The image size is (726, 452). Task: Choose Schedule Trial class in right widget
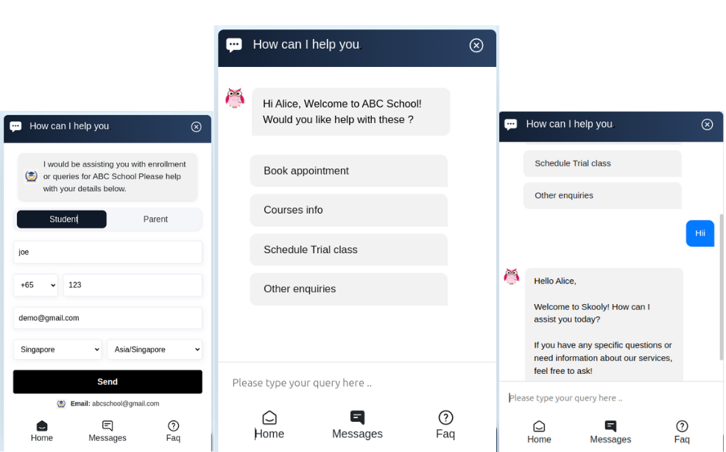602,163
